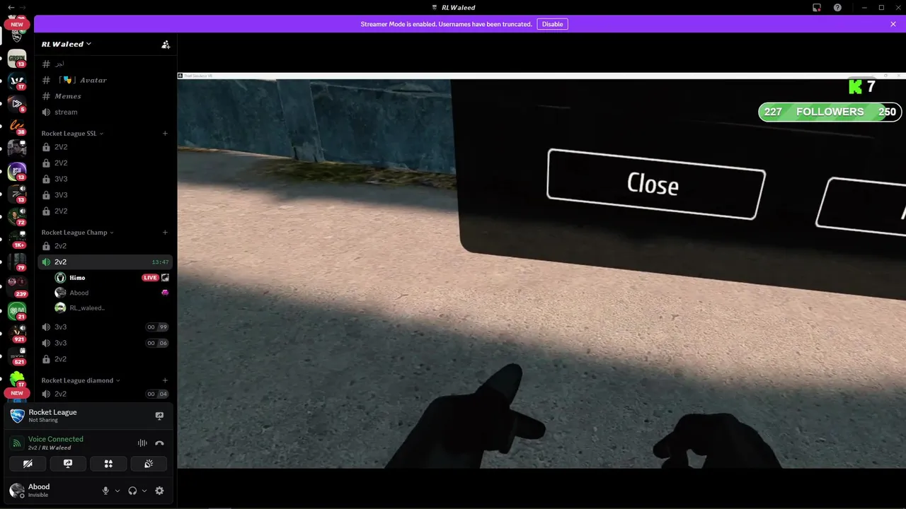Go back with the title bar left arrow
906x509 pixels.
click(x=11, y=7)
